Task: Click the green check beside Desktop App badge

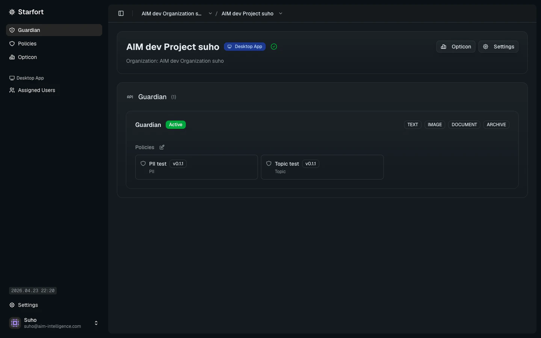Action: 274,47
